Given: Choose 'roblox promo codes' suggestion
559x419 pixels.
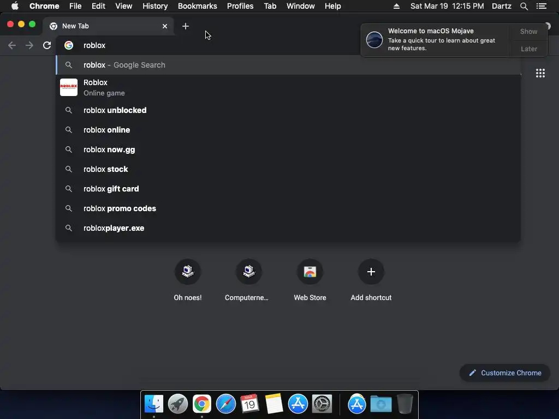Looking at the screenshot, I should [288, 208].
